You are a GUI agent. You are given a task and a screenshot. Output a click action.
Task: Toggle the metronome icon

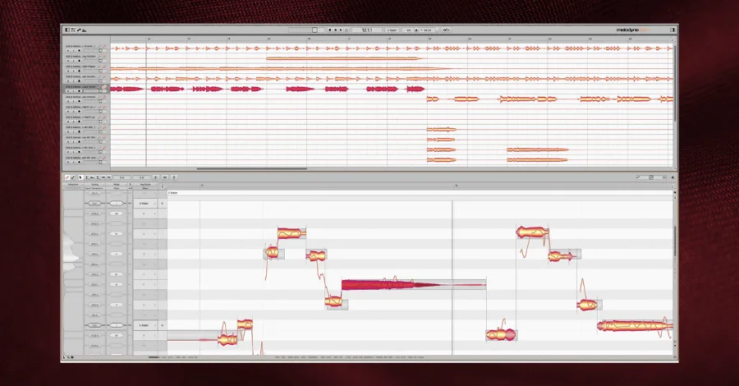pyautogui.click(x=416, y=30)
